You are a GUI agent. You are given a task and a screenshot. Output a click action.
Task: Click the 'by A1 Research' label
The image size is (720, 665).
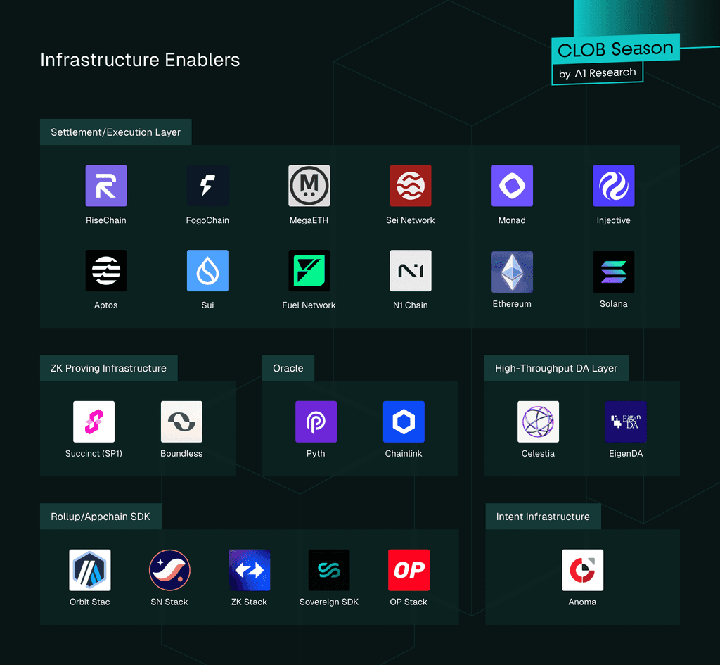(x=597, y=73)
